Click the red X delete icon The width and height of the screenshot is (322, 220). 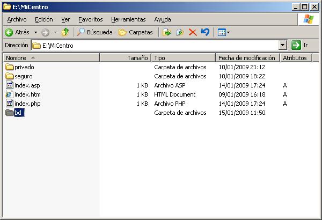(193, 32)
